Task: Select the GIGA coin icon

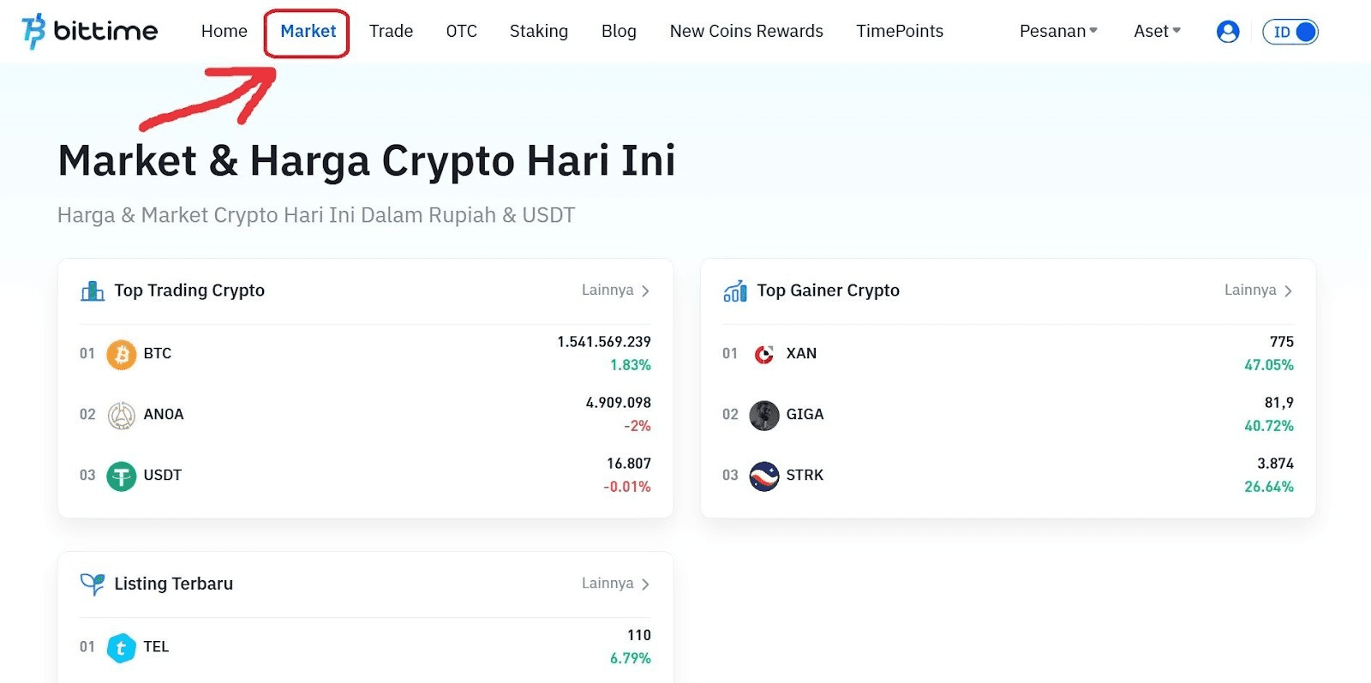Action: tap(763, 415)
